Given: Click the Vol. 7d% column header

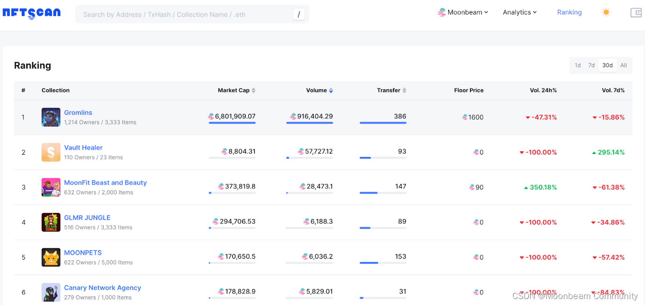Looking at the screenshot, I should (x=613, y=90).
